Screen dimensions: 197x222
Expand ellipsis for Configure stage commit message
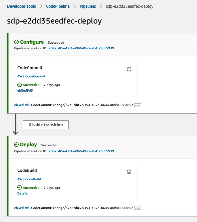pos(138,105)
